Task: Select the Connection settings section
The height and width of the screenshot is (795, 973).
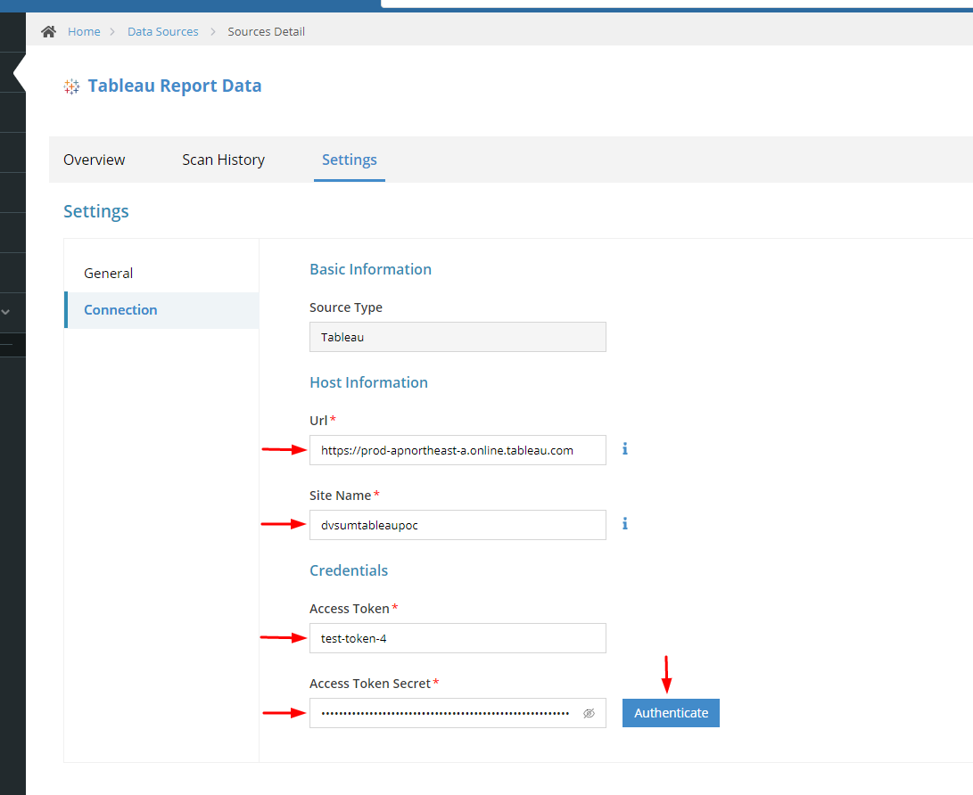Action: [162, 310]
